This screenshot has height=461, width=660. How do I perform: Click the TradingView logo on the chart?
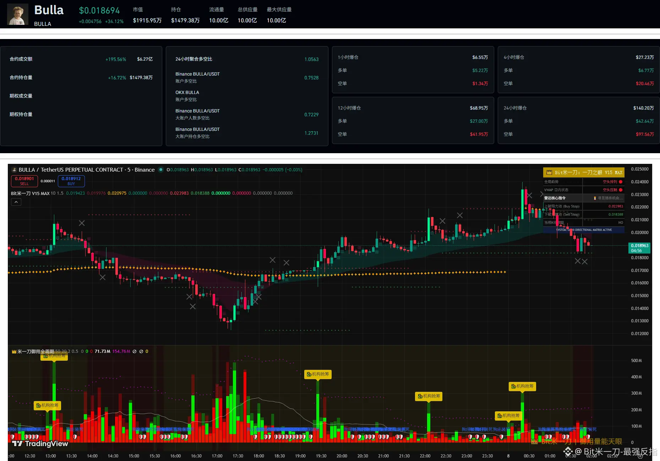40,443
